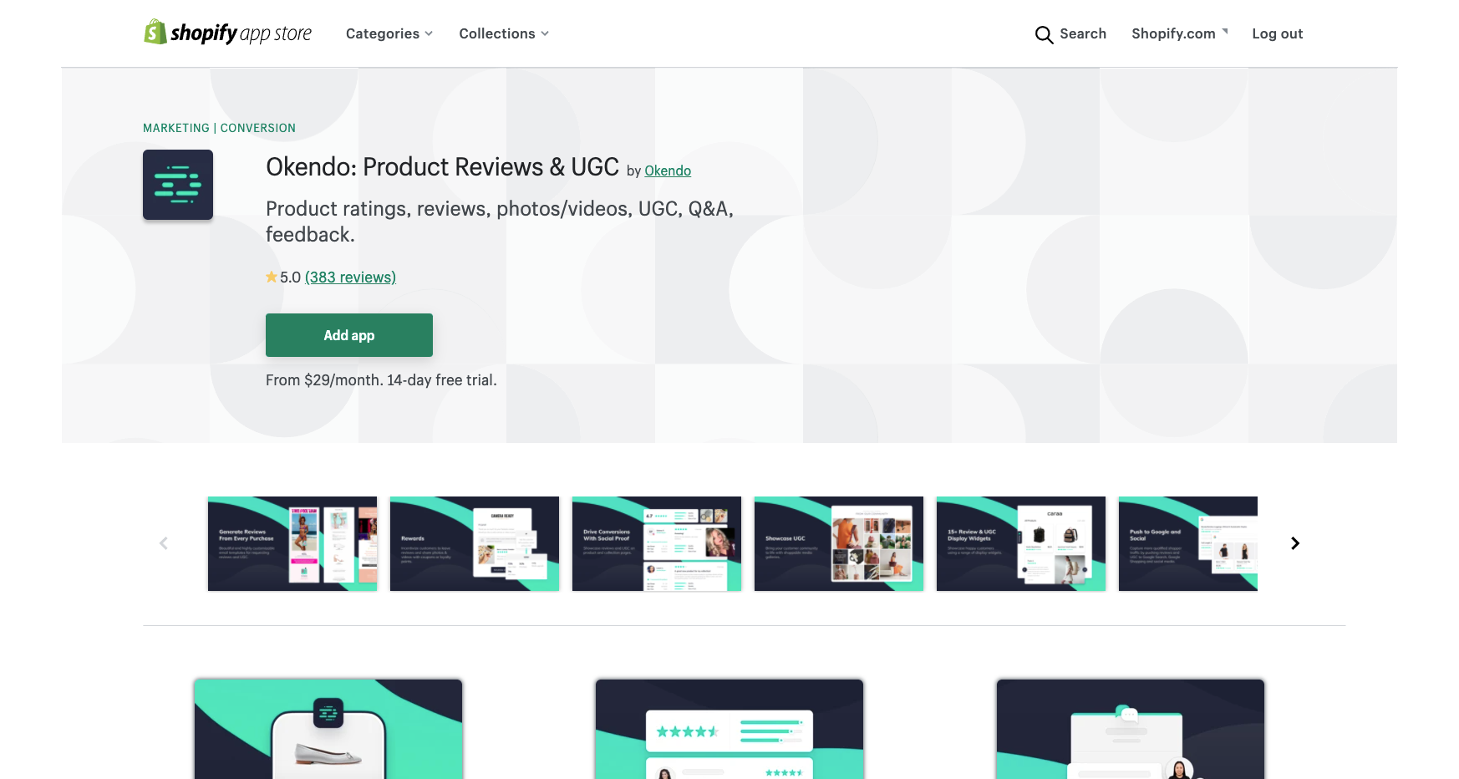Click the Okendo app icon

178,185
